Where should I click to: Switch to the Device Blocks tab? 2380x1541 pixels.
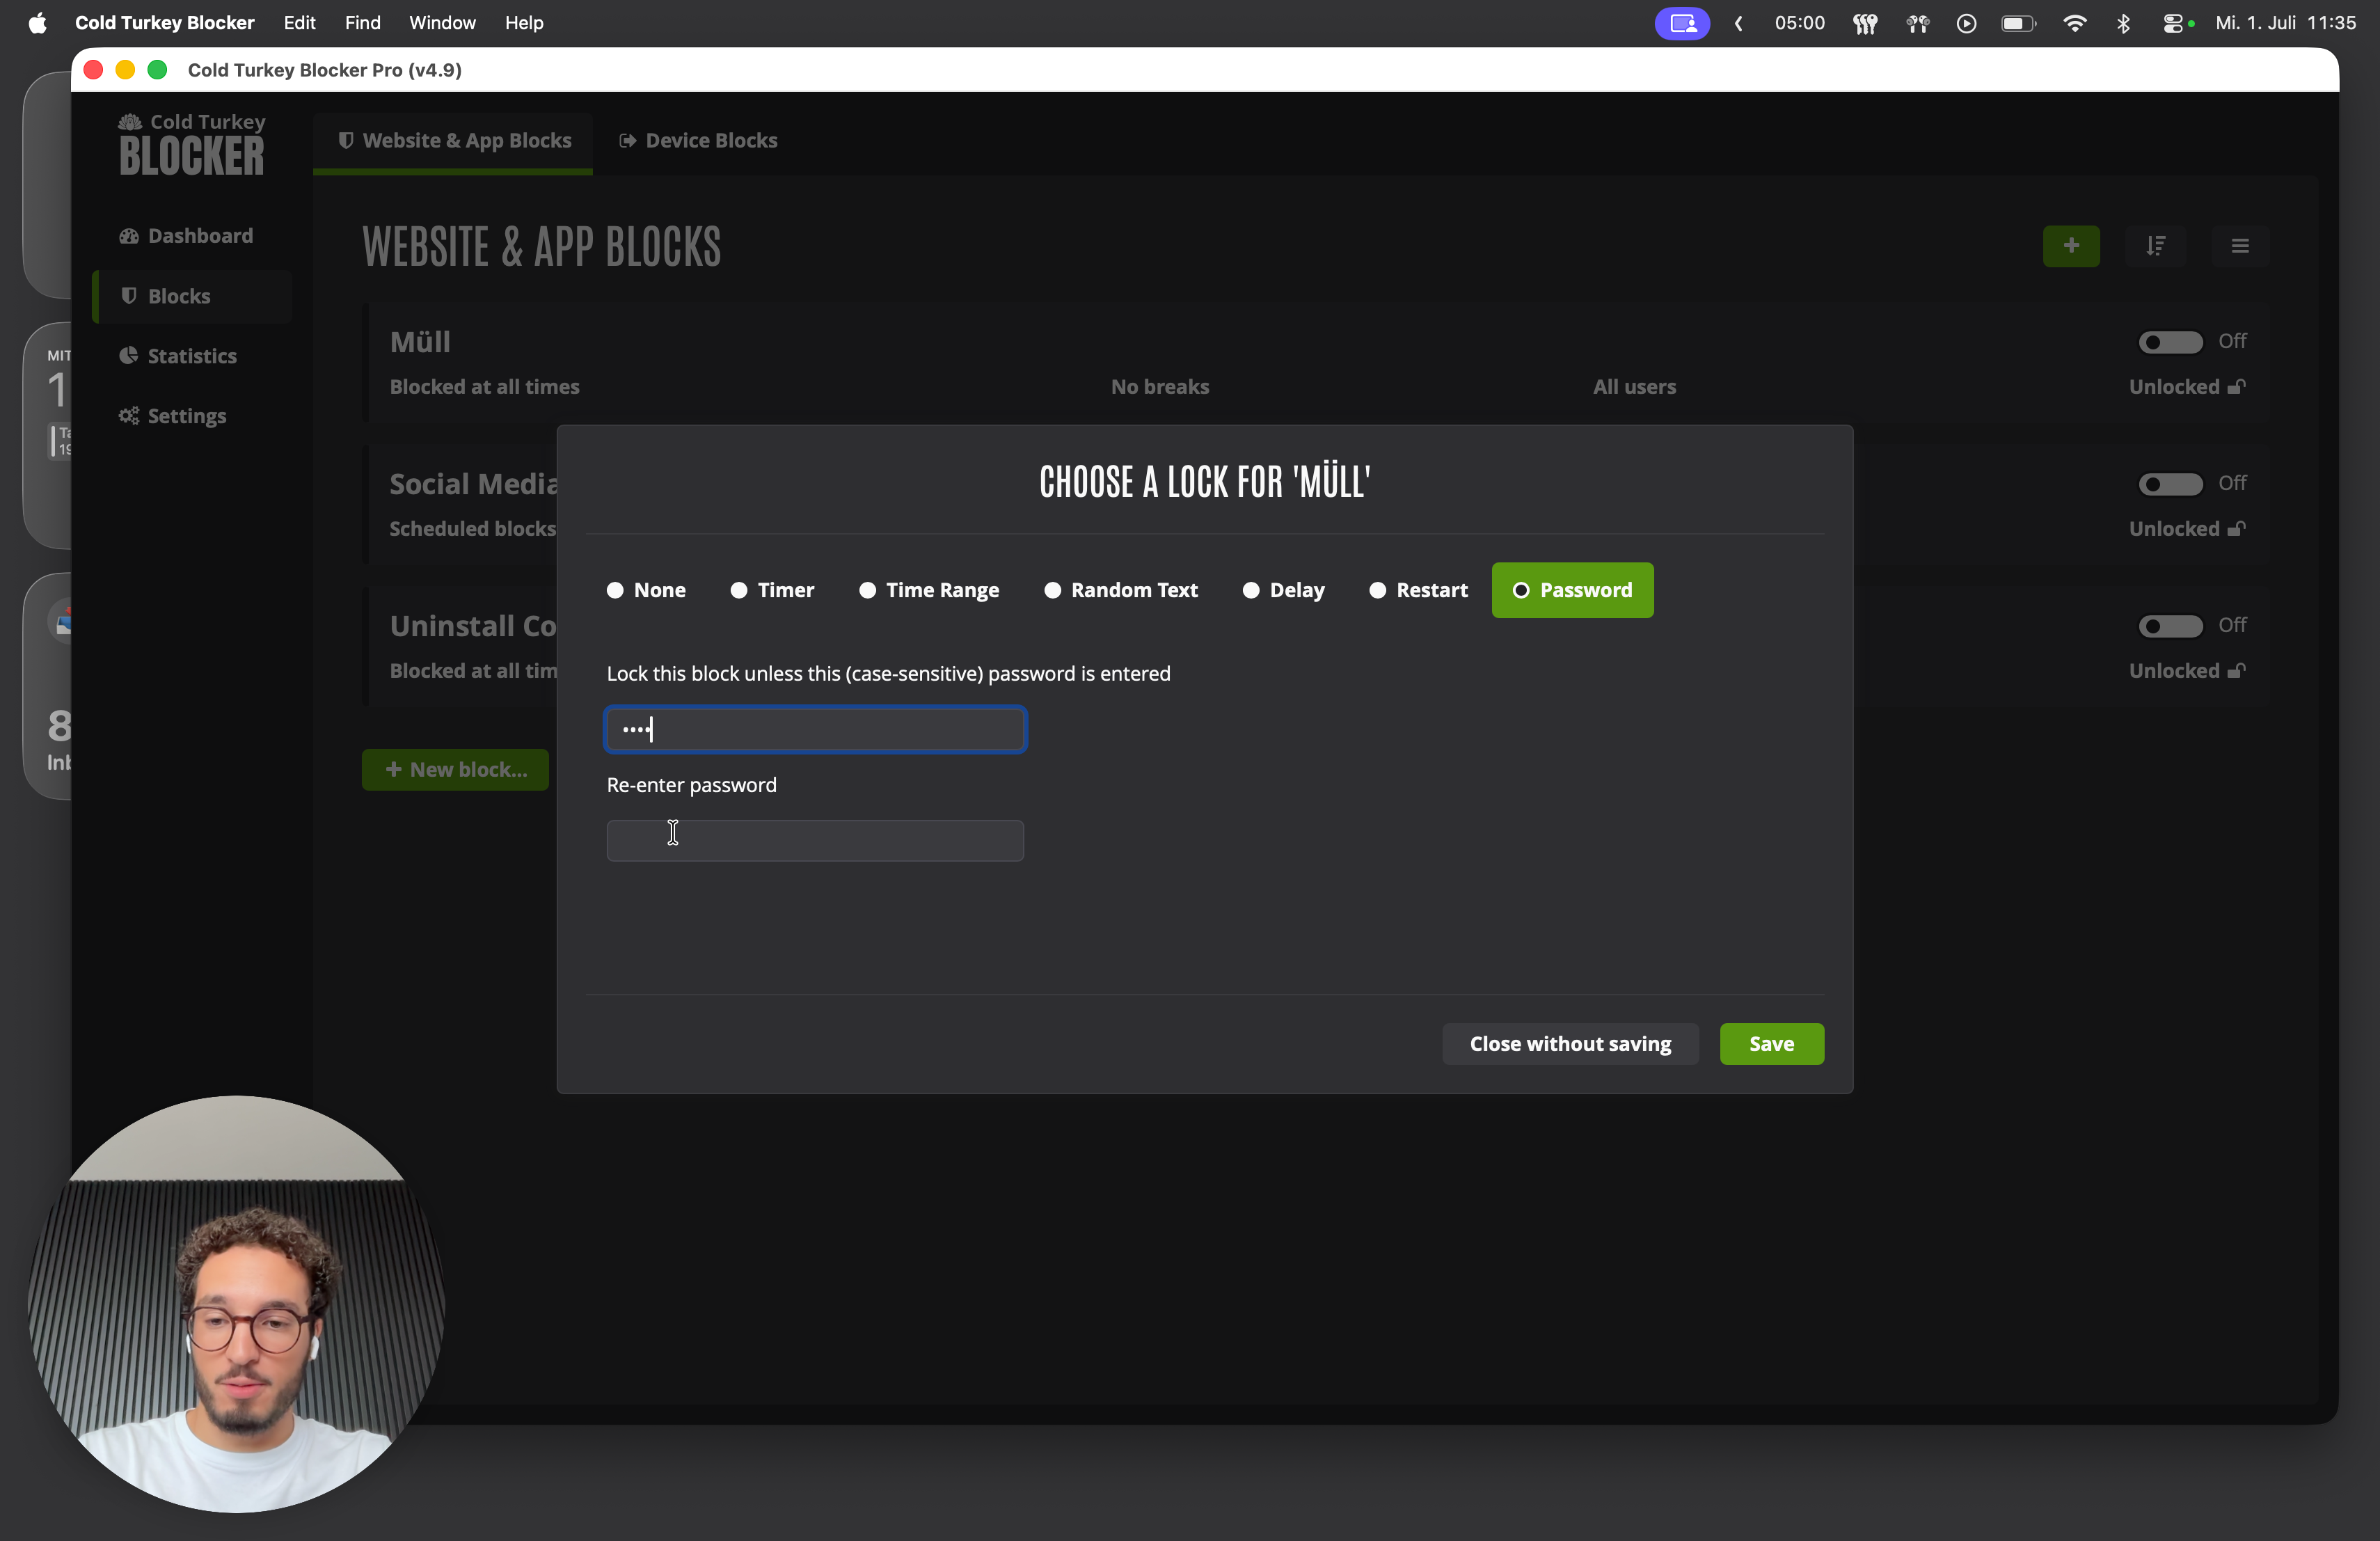(698, 141)
